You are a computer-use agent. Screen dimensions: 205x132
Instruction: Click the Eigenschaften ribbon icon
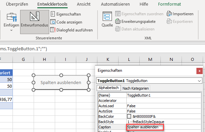(x=53, y=14)
